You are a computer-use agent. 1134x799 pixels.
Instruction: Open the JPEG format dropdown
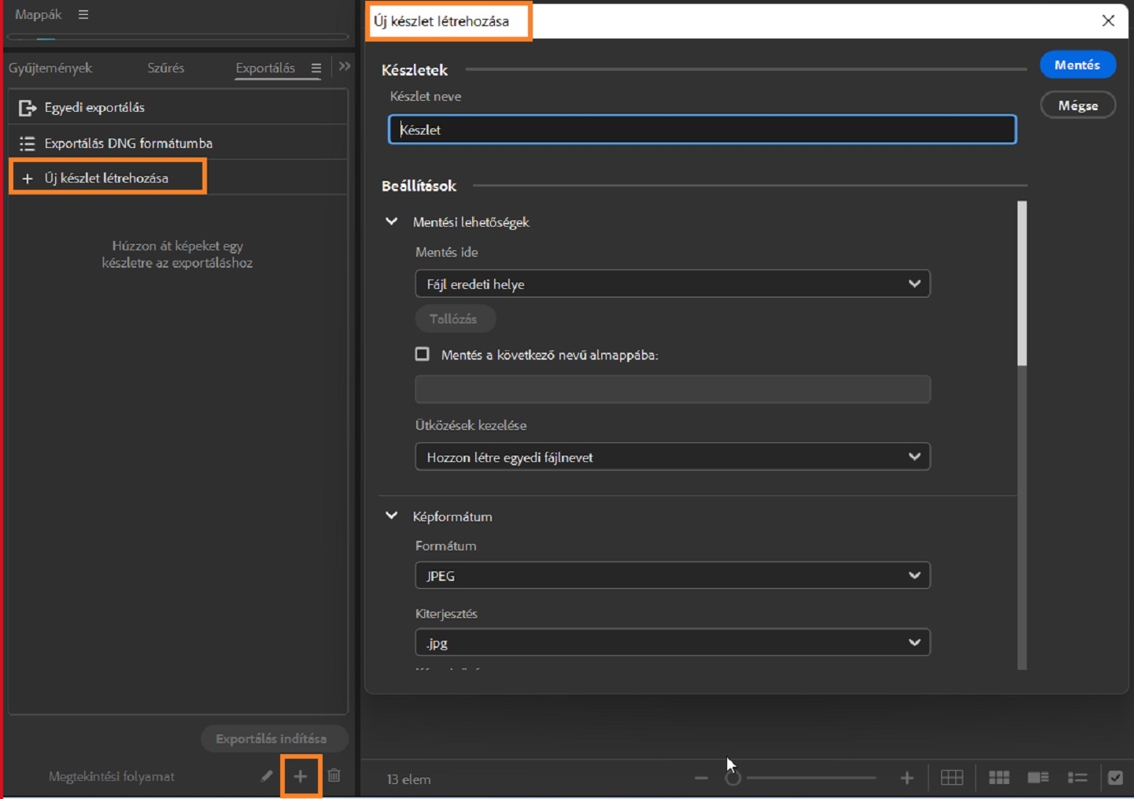tap(672, 576)
